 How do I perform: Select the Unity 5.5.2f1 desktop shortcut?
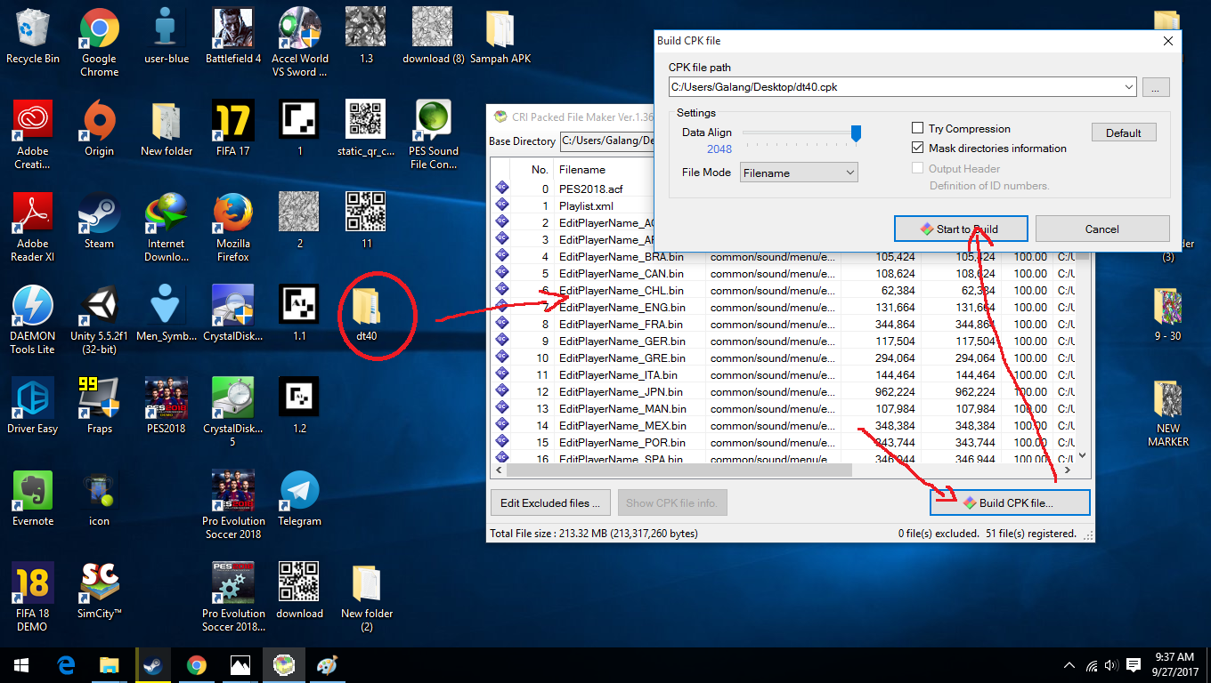click(100, 320)
